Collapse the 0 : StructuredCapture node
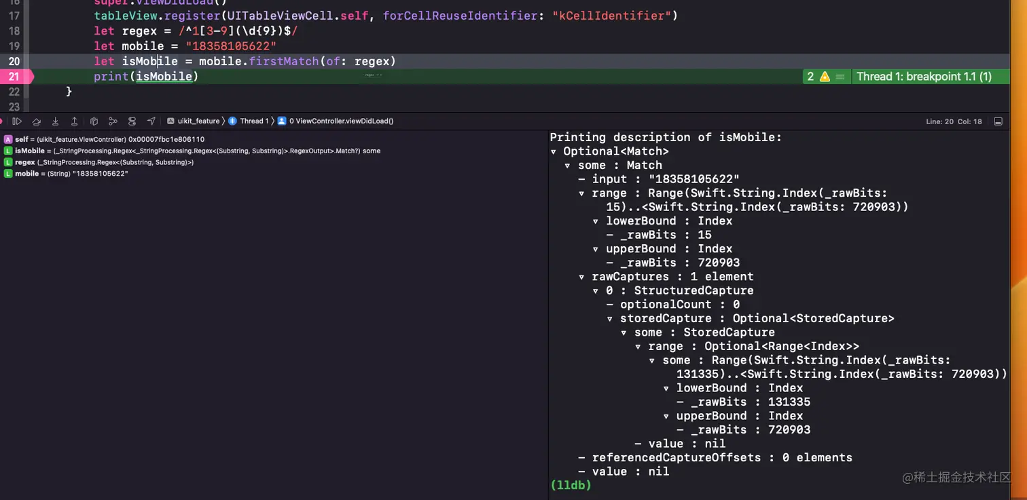1027x500 pixels. tap(596, 290)
